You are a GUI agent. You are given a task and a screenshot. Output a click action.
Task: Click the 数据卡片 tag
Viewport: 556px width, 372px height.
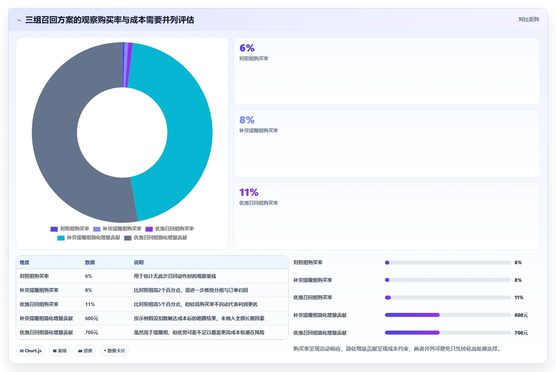114,351
